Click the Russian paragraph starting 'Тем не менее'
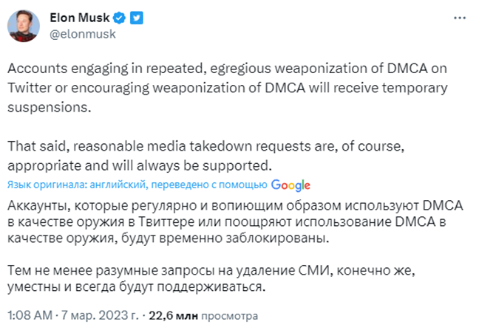Viewport: 479px width, 330px height. (211, 278)
